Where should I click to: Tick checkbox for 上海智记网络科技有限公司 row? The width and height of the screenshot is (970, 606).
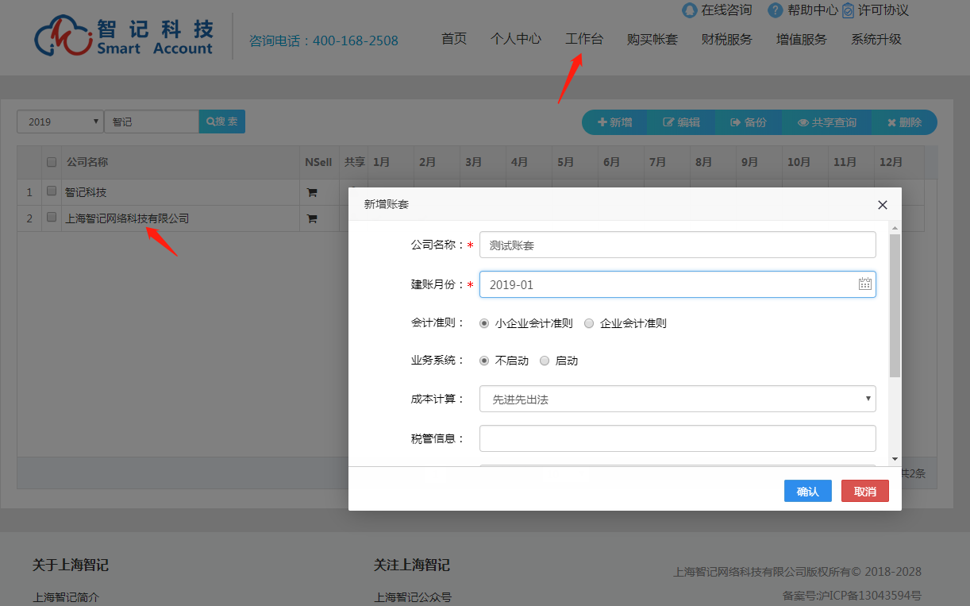tap(52, 218)
